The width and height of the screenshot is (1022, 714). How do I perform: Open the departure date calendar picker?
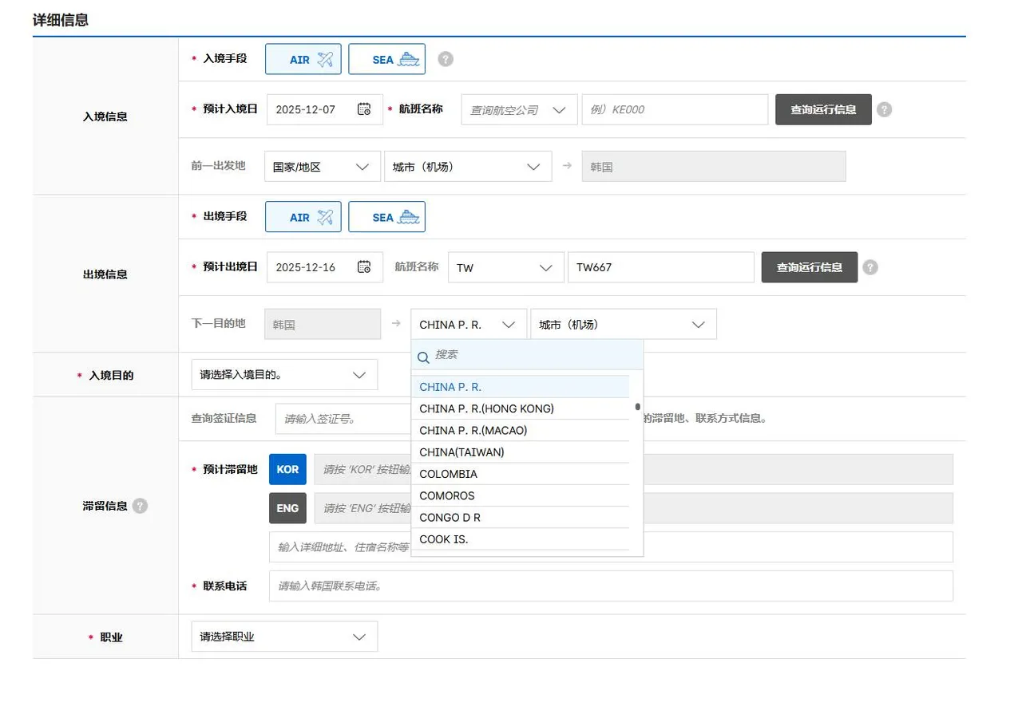(x=366, y=267)
